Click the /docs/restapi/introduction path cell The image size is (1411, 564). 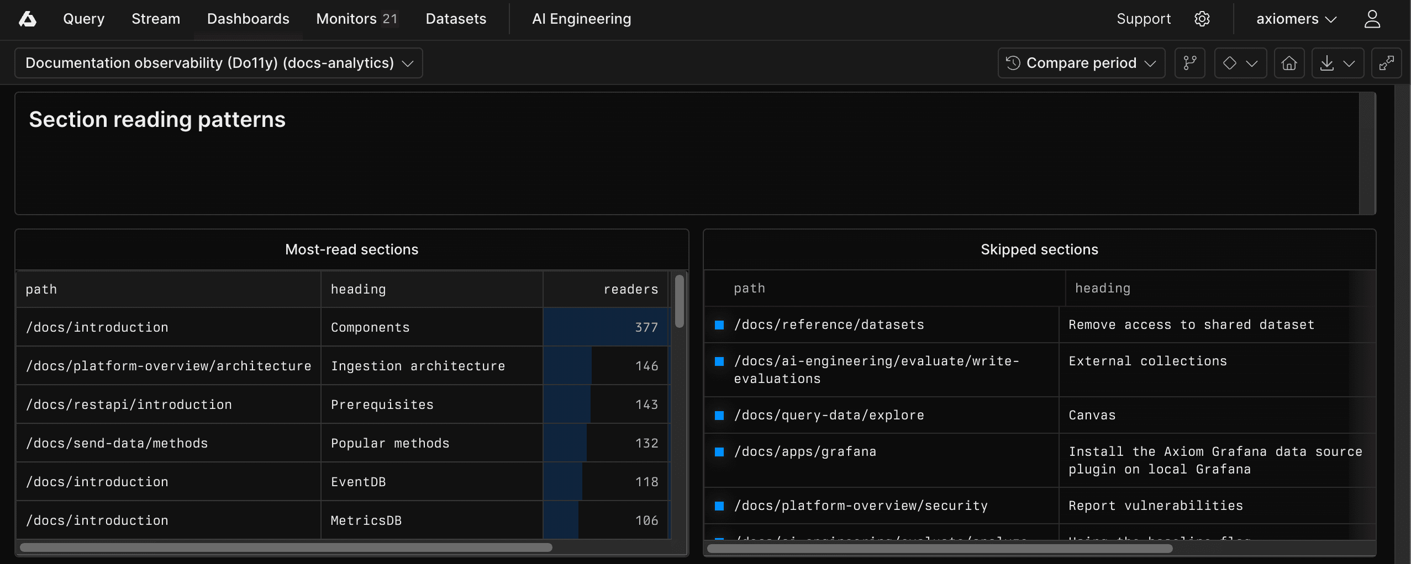169,405
